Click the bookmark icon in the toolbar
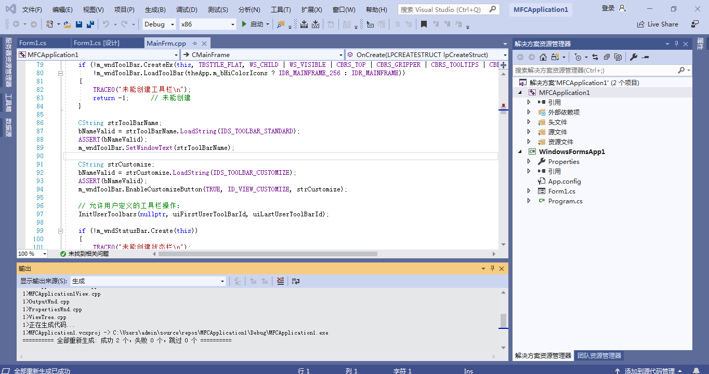This screenshot has width=709, height=374. pyautogui.click(x=424, y=24)
